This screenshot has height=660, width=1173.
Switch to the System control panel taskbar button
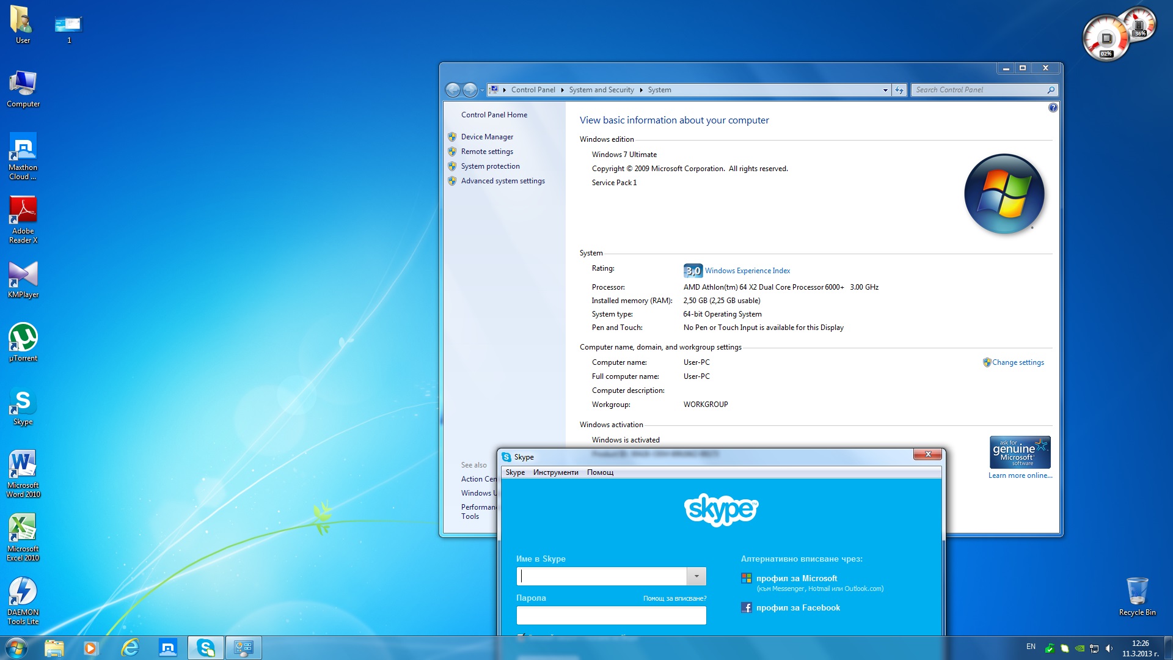(243, 648)
